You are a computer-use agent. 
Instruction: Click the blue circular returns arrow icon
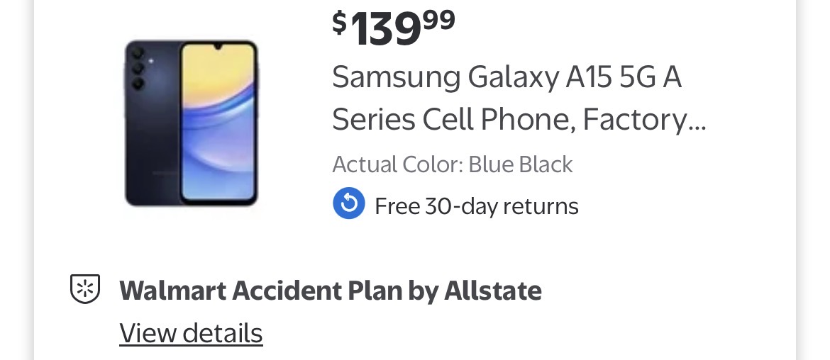[x=348, y=204]
